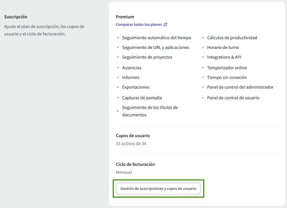Click the Ciclo de facturación heading
The width and height of the screenshot is (287, 208).
pyautogui.click(x=135, y=165)
